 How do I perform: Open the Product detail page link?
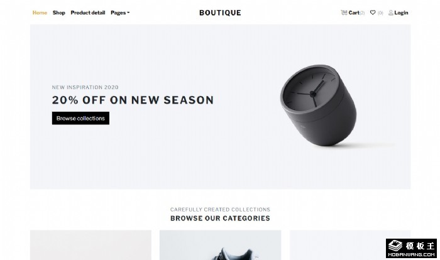88,13
